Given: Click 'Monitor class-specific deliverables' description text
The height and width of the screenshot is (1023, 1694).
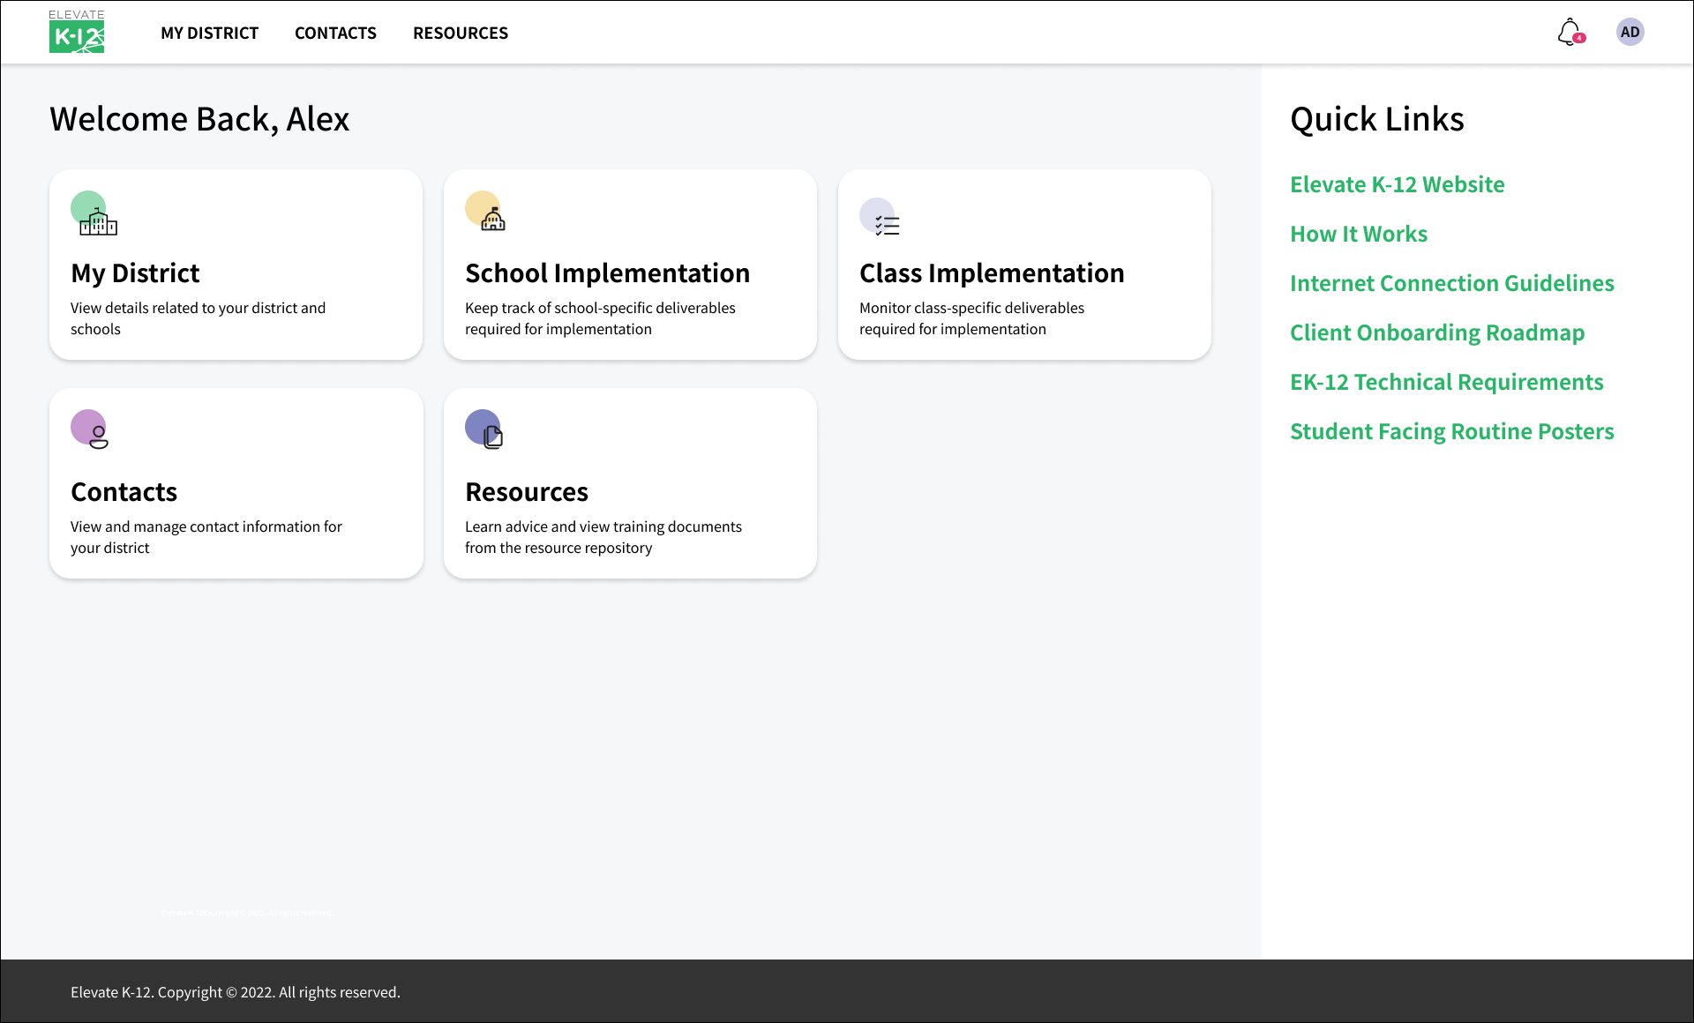Looking at the screenshot, I should click(971, 318).
